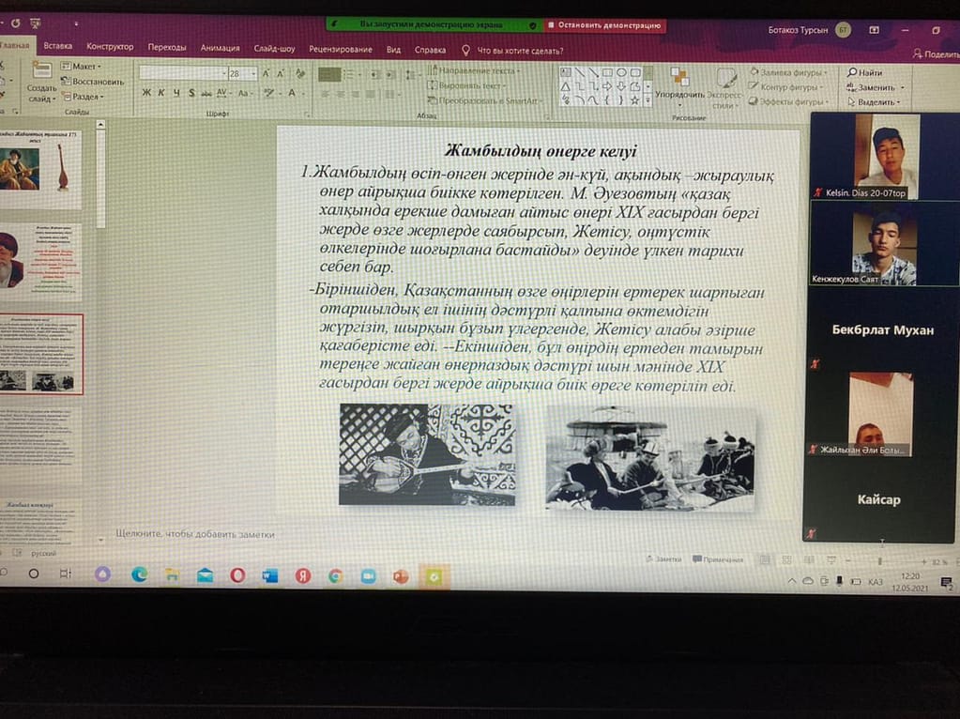Open the Shape Fill (Заливка фигуры) dropdown

tap(786, 72)
